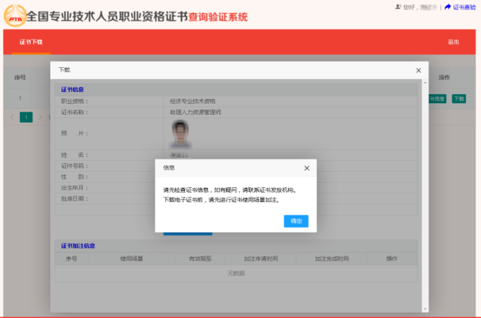481x318 pixels.
Task: Click the previous page arrow in pagination
Action: 12,117
